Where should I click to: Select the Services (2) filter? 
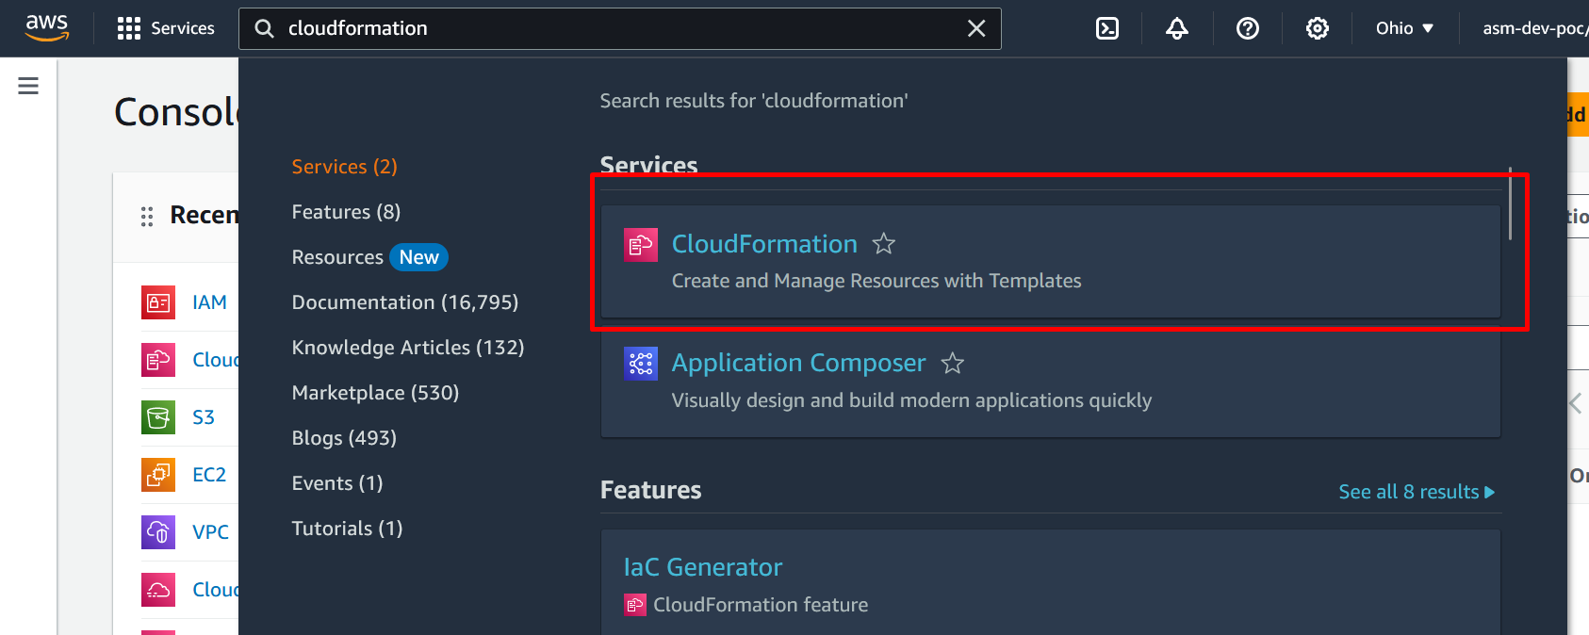345,167
